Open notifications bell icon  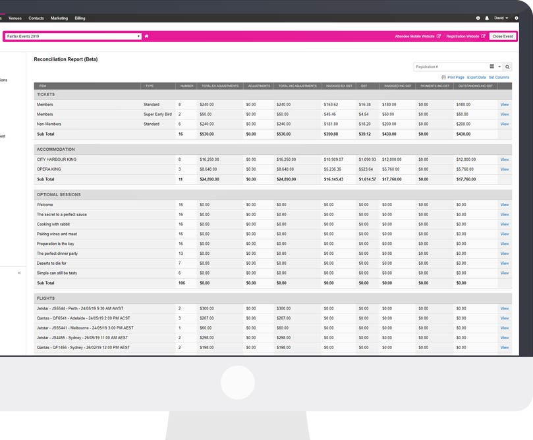click(x=487, y=18)
